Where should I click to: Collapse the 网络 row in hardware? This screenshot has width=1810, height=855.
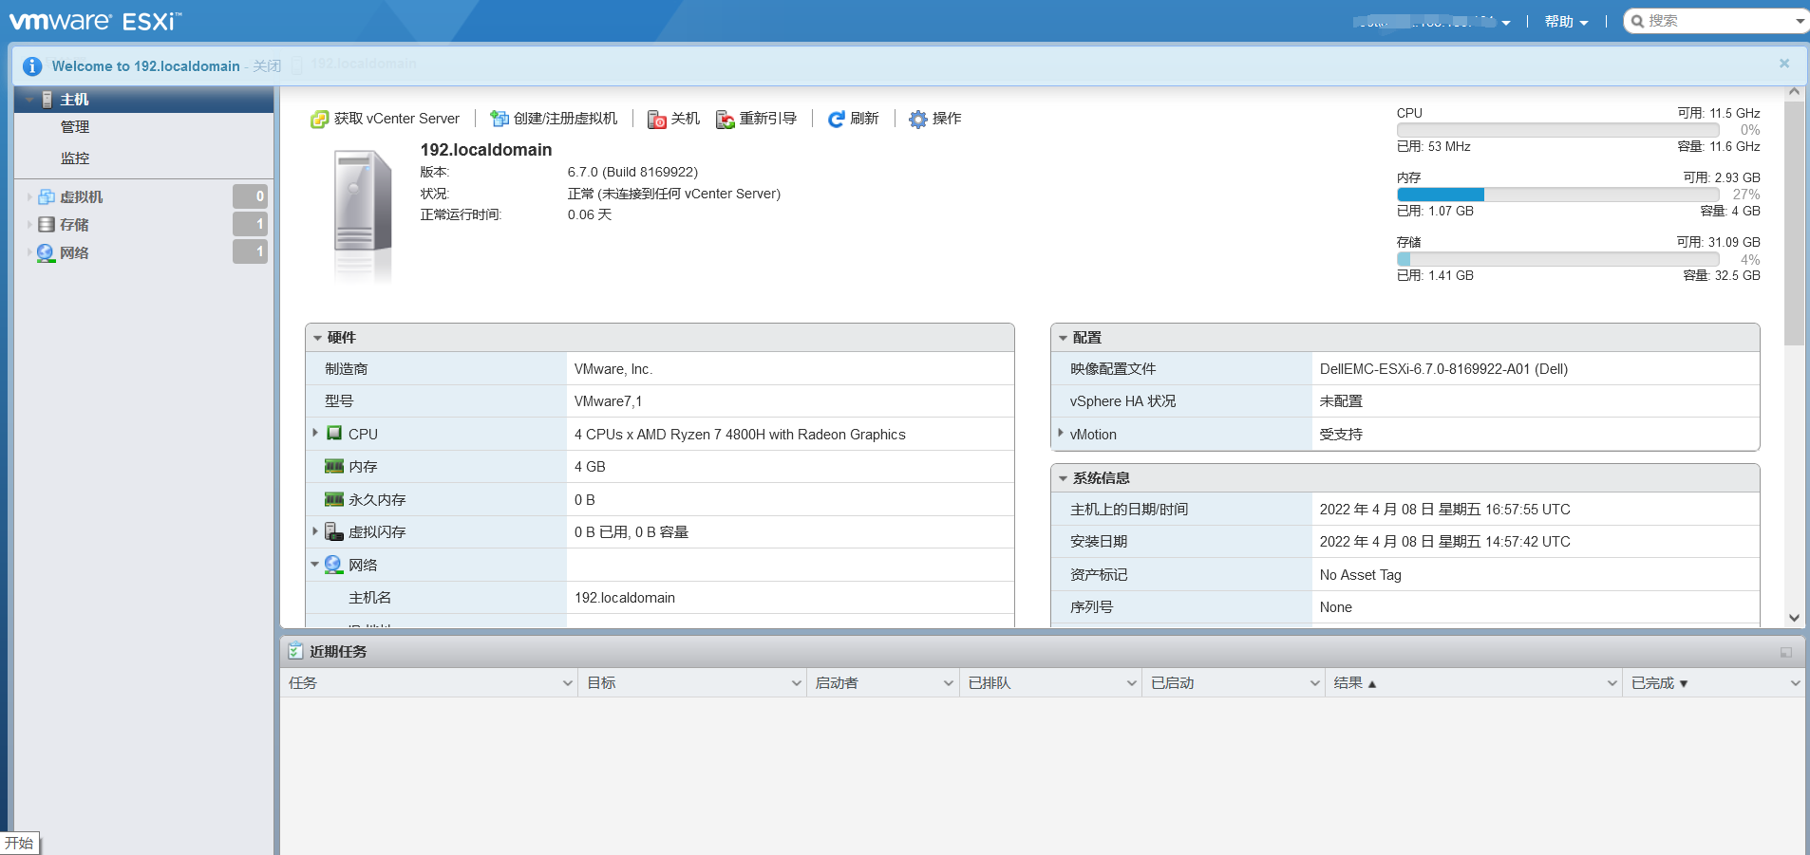[x=314, y=564]
